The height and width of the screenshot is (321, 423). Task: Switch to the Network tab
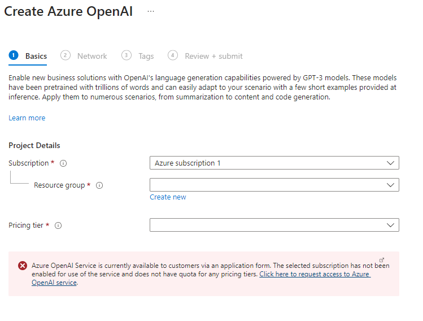coord(92,56)
